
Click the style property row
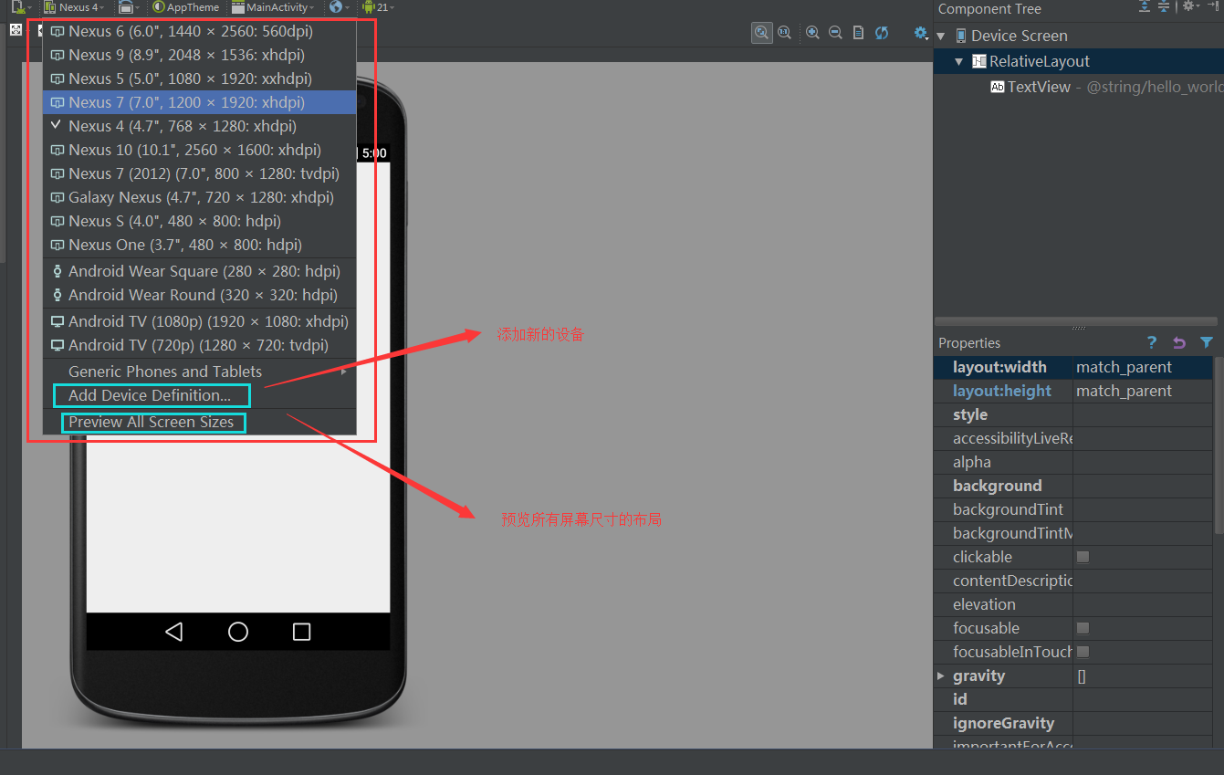pos(1073,414)
